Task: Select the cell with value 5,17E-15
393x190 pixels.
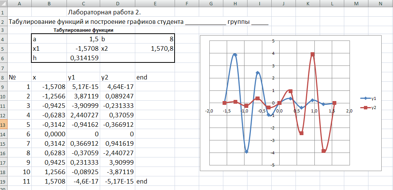Action: pos(83,87)
